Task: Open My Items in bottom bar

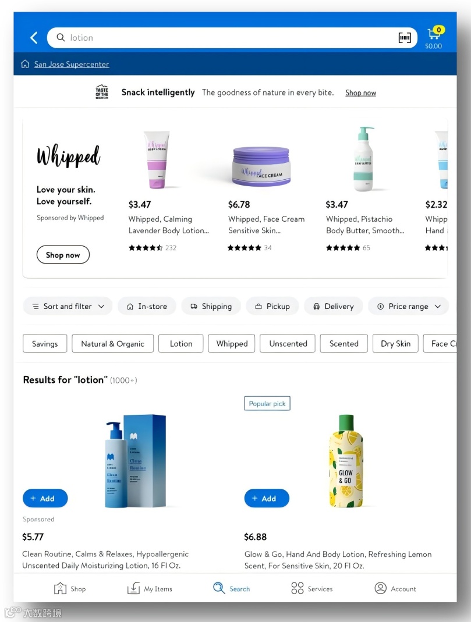Action: click(150, 589)
